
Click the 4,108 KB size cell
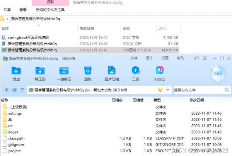[171, 37]
